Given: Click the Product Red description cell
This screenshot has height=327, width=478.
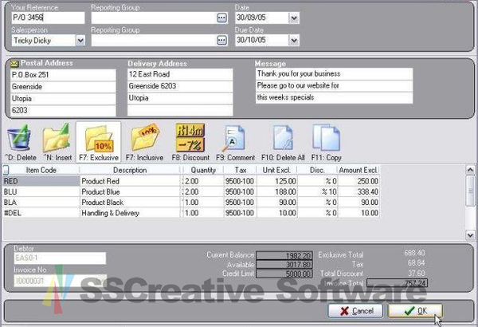Looking at the screenshot, I should (x=130, y=181).
